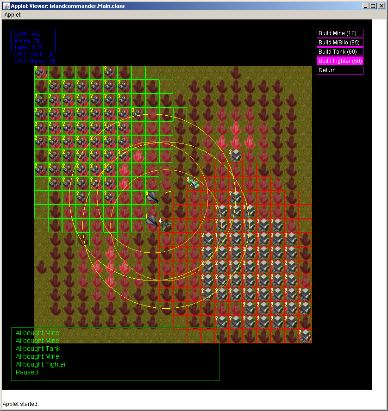Select the lone enemy silo above red territory

[236, 156]
